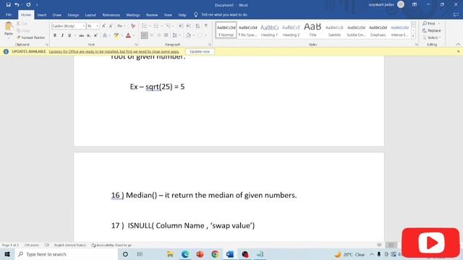Show paragraph marks with pilcrow icon
The width and height of the screenshot is (463, 260).
pos(206,26)
